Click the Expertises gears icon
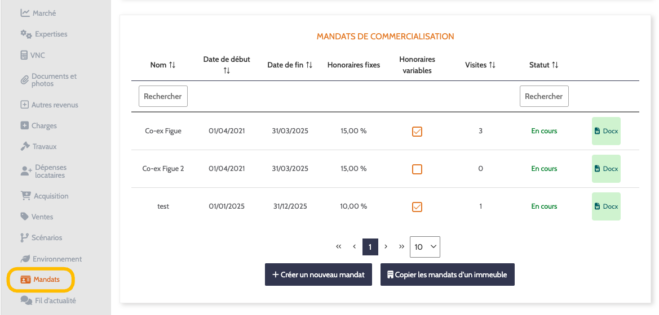This screenshot has height=315, width=659. pyautogui.click(x=26, y=34)
